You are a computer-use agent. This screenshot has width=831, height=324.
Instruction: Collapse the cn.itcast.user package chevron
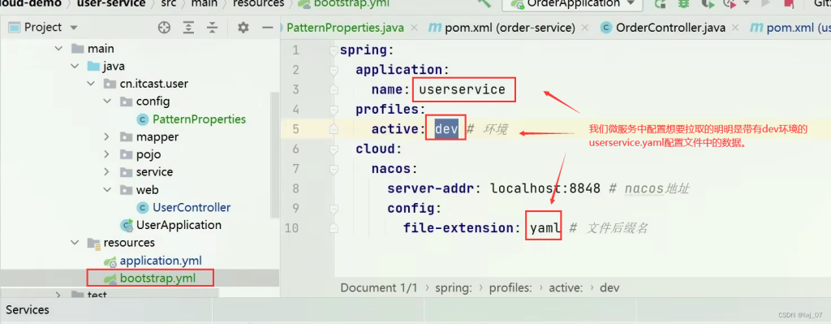click(x=92, y=84)
